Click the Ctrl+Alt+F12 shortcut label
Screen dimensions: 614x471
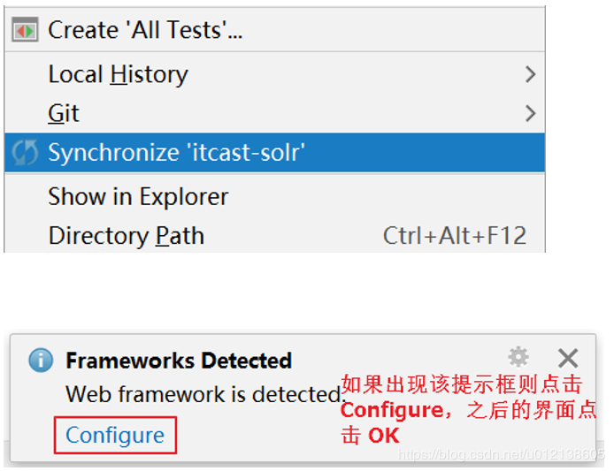455,236
